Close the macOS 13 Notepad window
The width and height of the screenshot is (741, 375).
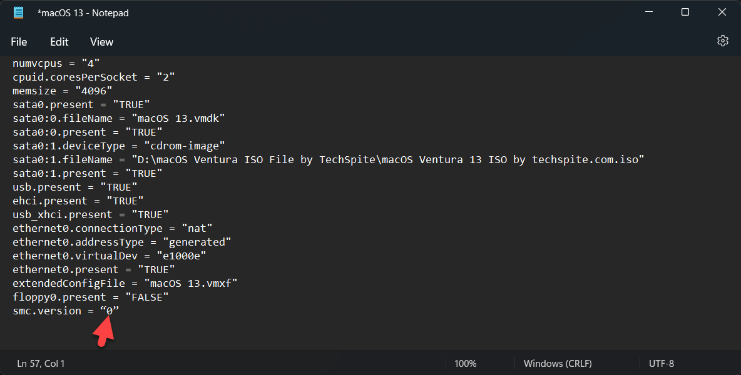(x=721, y=12)
